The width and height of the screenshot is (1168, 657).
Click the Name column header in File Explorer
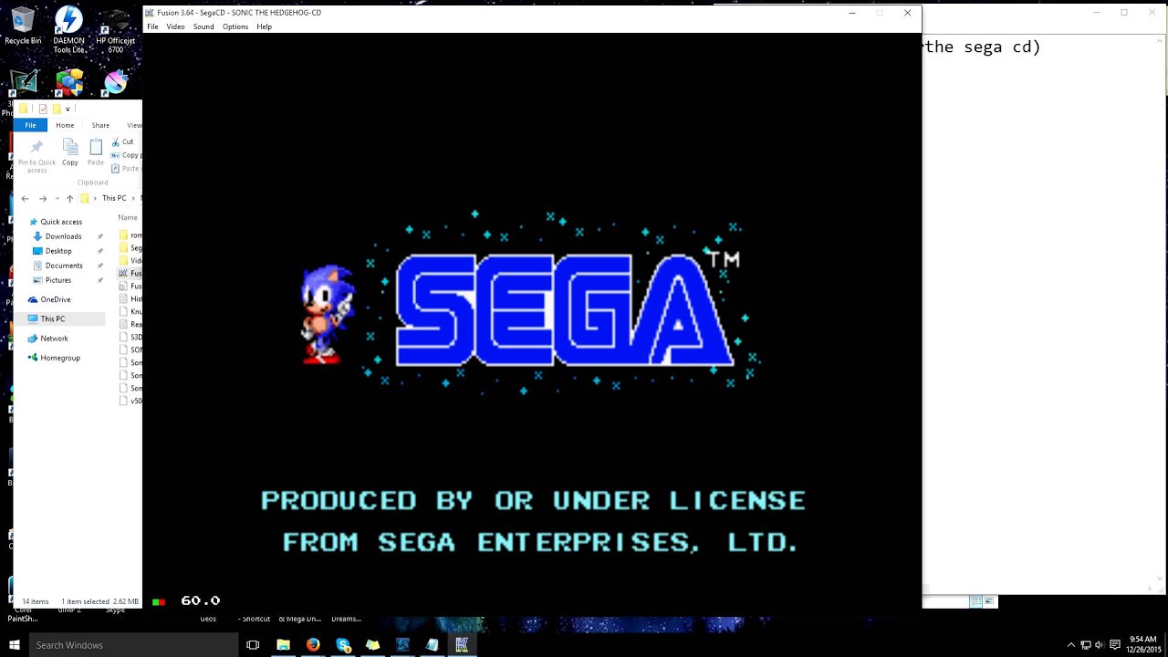pyautogui.click(x=128, y=217)
